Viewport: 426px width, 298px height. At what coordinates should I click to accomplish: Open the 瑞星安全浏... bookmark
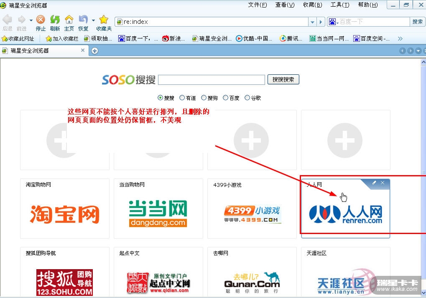(x=212, y=38)
